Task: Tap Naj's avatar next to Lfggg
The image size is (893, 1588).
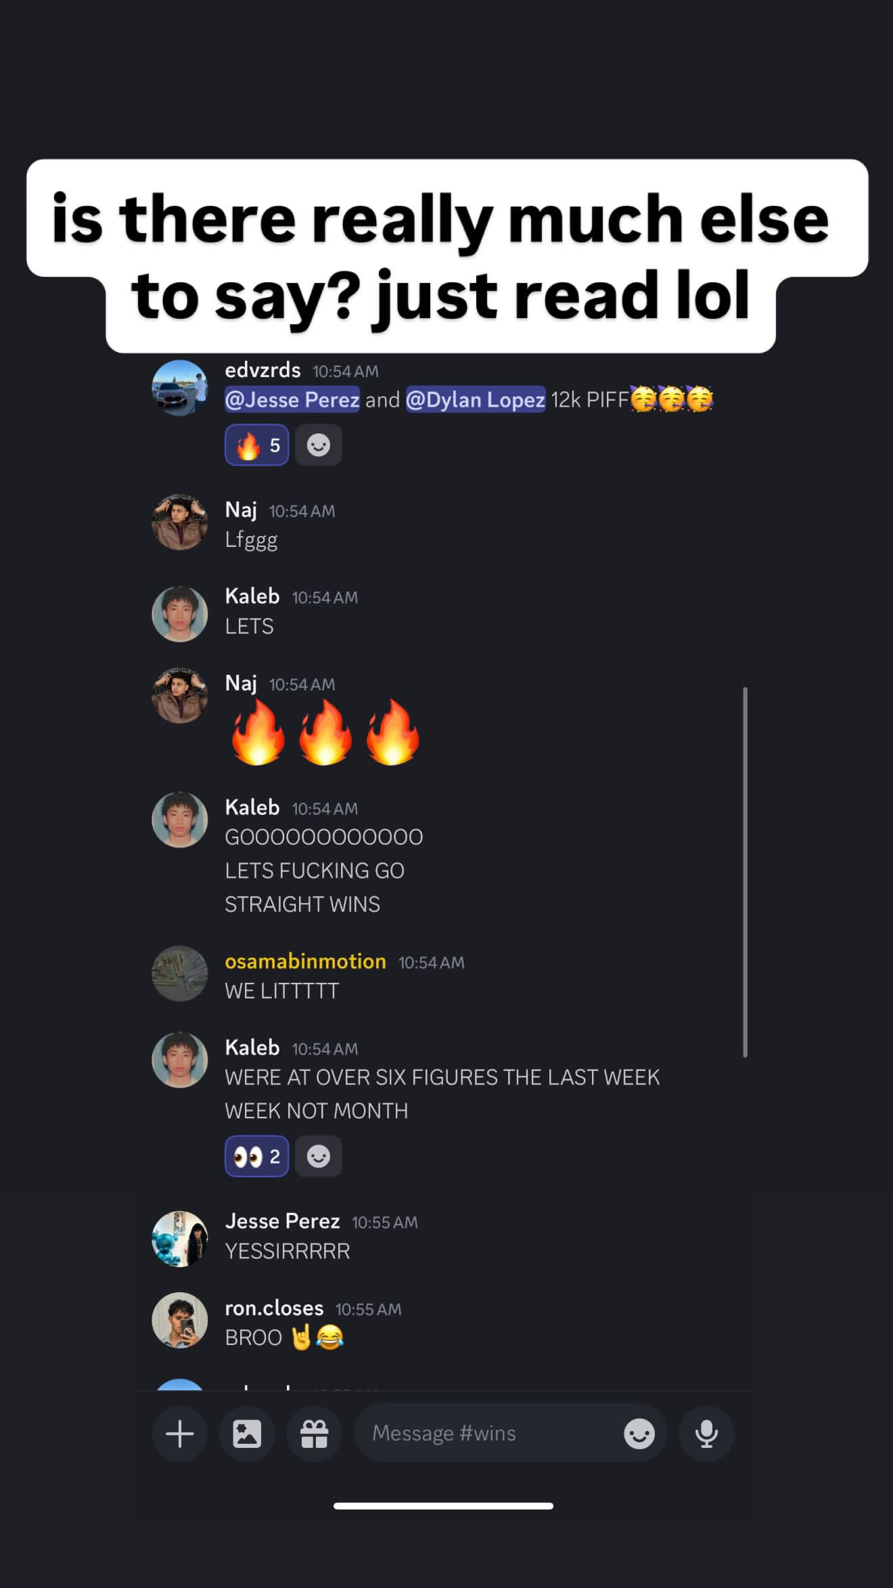Action: [x=179, y=522]
